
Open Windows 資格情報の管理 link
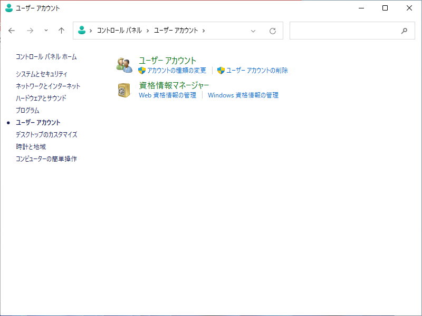tap(243, 95)
